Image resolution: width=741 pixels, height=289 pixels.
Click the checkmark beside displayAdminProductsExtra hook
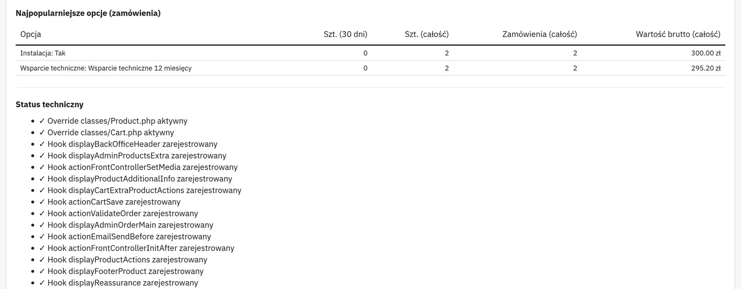click(42, 156)
